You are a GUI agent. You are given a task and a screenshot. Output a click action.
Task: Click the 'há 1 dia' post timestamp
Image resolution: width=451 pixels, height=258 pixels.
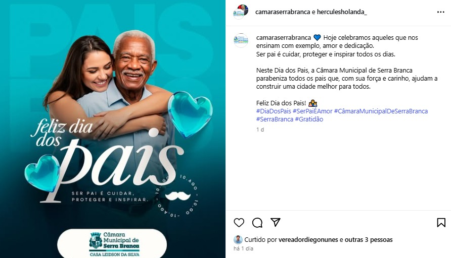click(243, 248)
